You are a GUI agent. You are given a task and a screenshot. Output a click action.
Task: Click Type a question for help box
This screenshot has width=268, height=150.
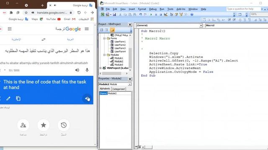point(243,9)
